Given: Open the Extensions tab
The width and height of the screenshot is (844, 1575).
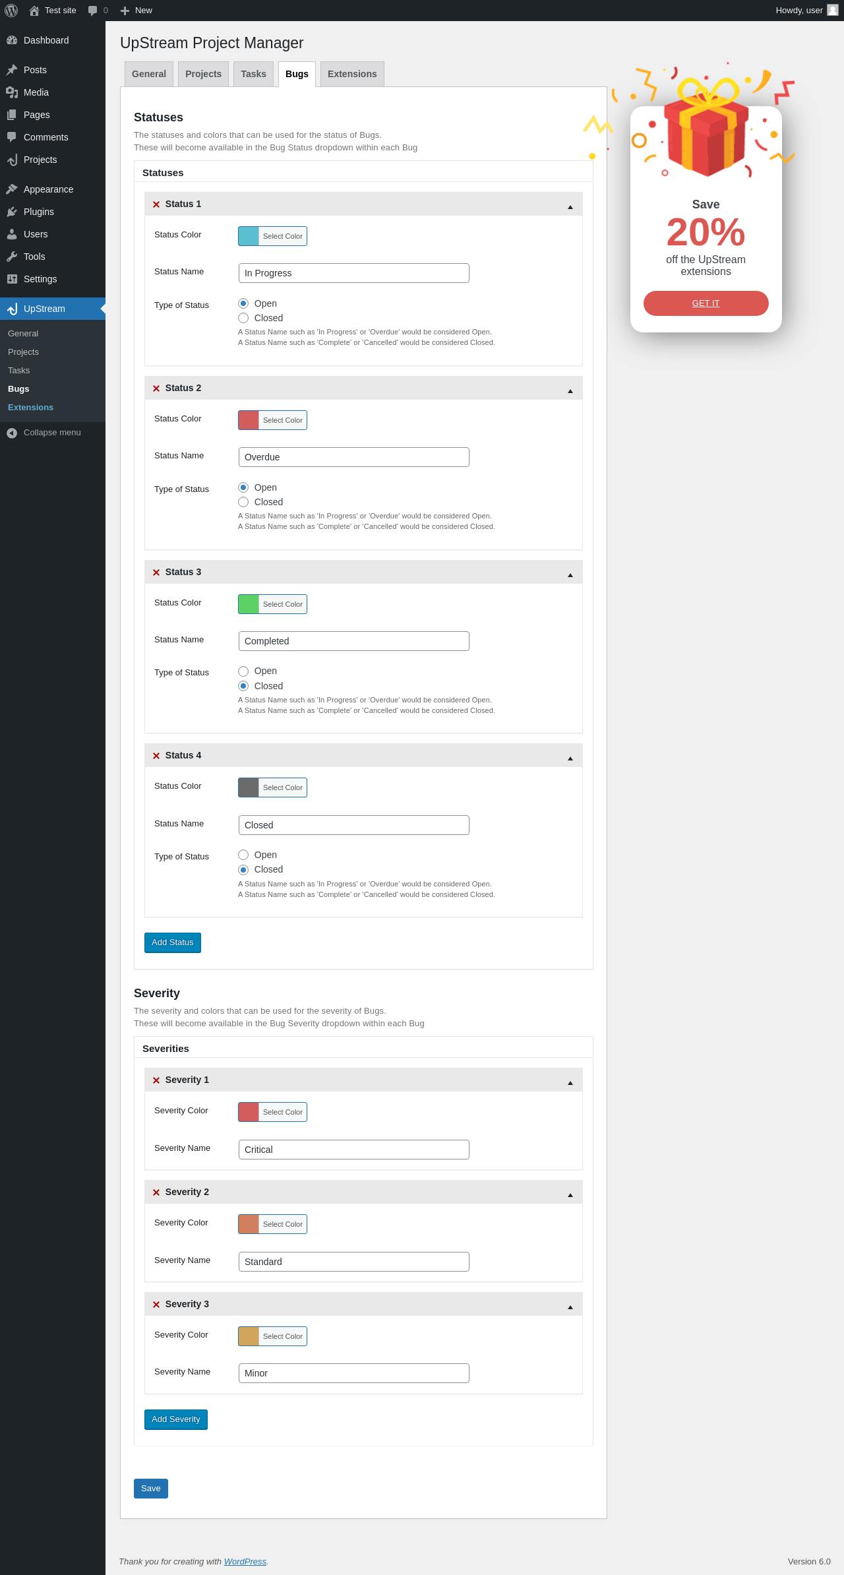Looking at the screenshot, I should point(352,74).
